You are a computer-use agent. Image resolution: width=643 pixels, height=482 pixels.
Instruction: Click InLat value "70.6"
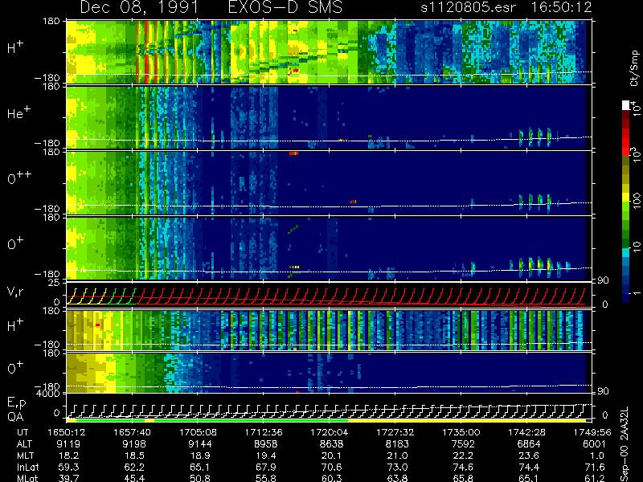click(x=334, y=468)
